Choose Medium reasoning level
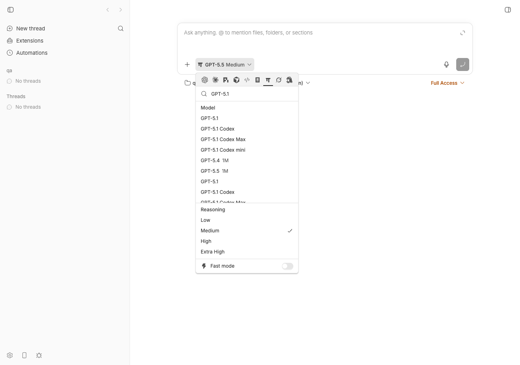Screen dimensions: 520x365 247,230
